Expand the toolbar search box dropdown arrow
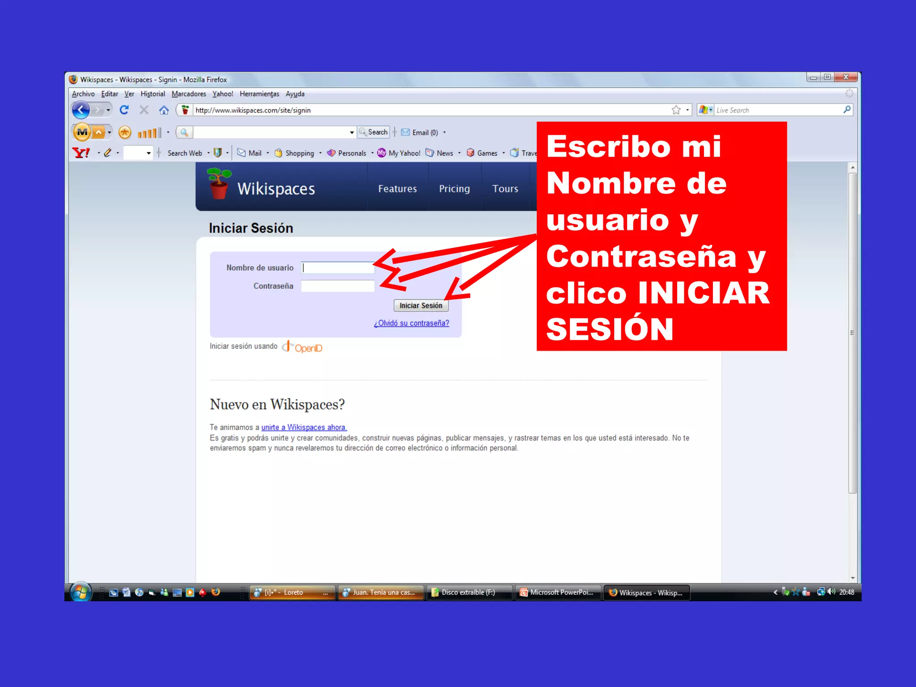This screenshot has height=687, width=916. 352,132
